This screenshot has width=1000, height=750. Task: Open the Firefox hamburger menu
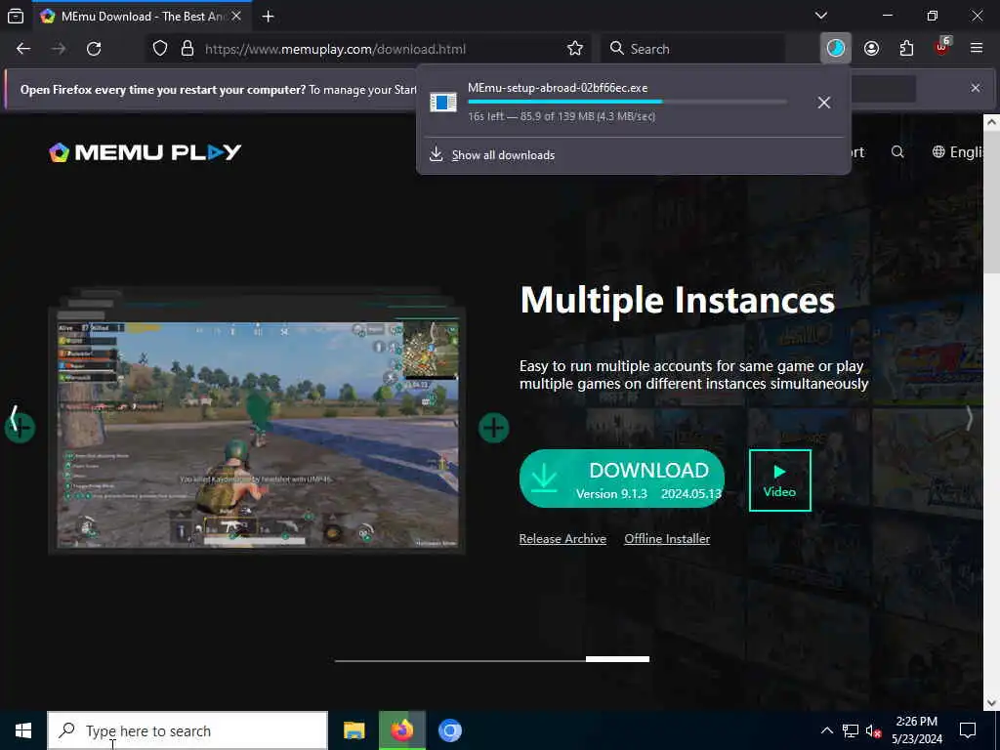click(977, 48)
